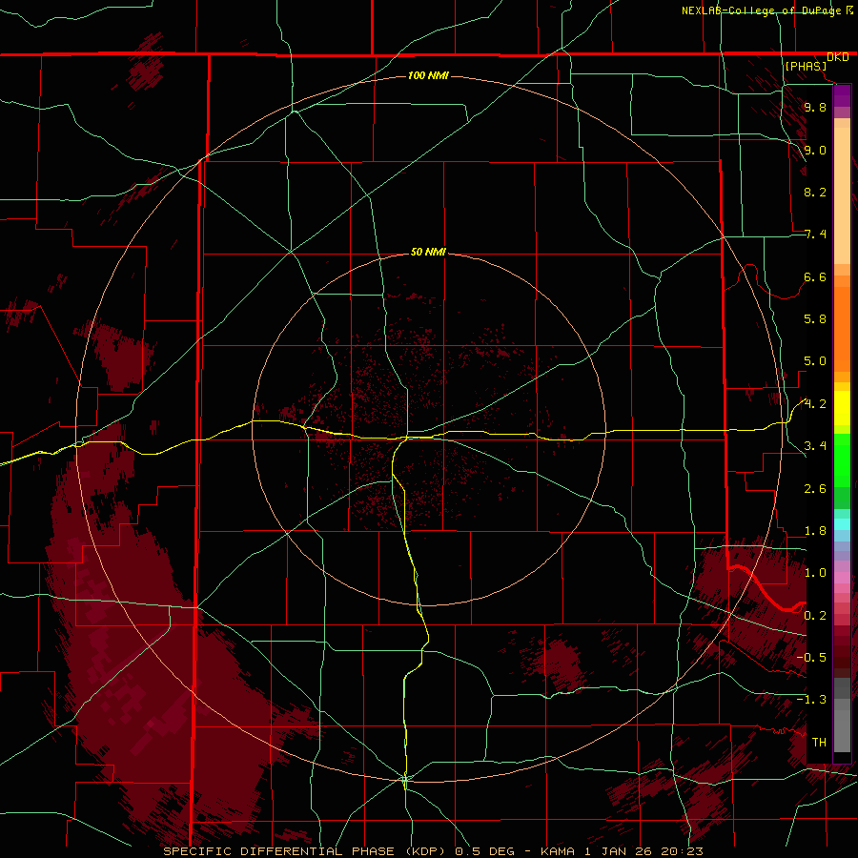
Task: Click the 100 NMI range ring label
Action: (428, 75)
